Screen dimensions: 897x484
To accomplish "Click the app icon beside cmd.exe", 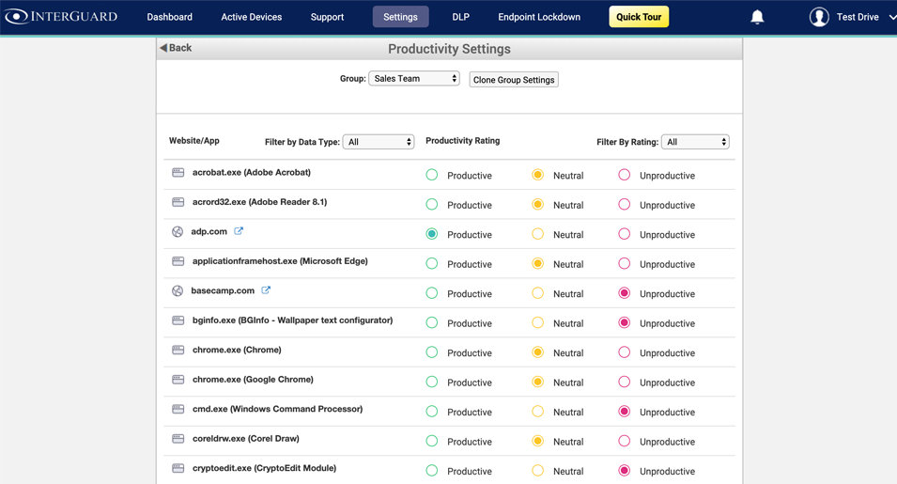I will click(x=178, y=409).
